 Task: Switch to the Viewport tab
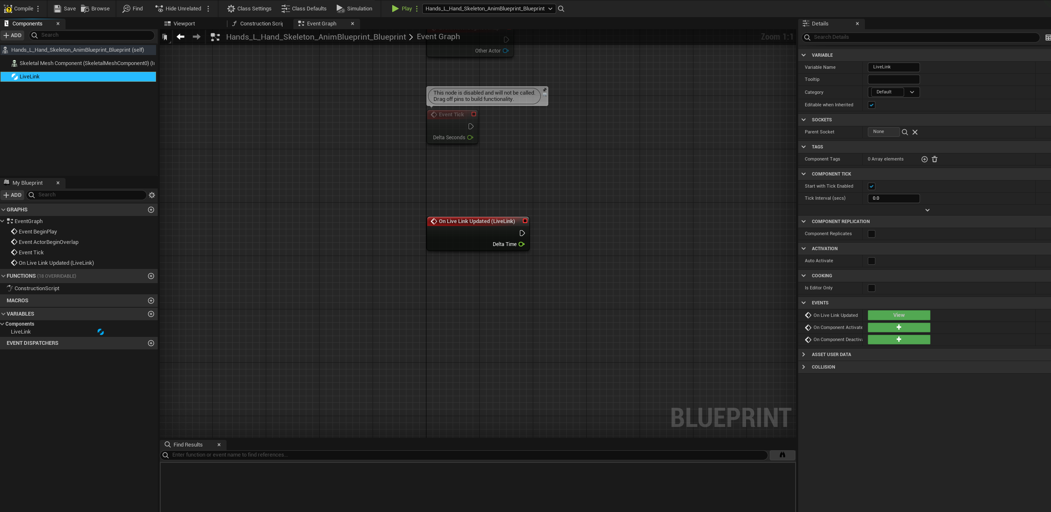184,23
